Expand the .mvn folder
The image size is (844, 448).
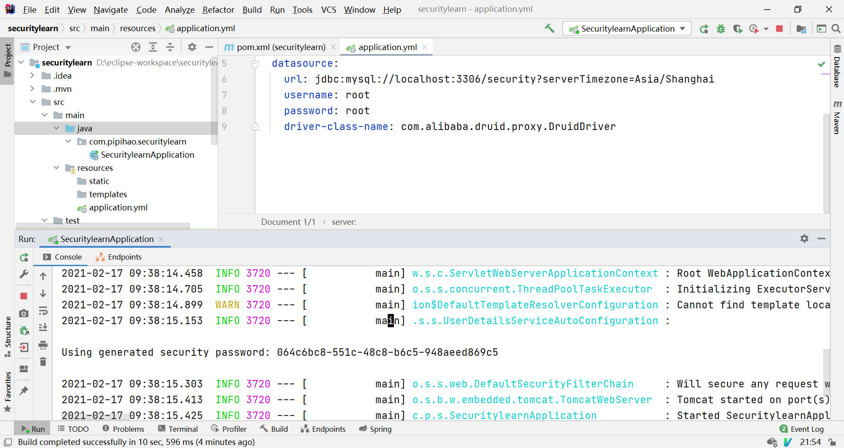pyautogui.click(x=32, y=89)
